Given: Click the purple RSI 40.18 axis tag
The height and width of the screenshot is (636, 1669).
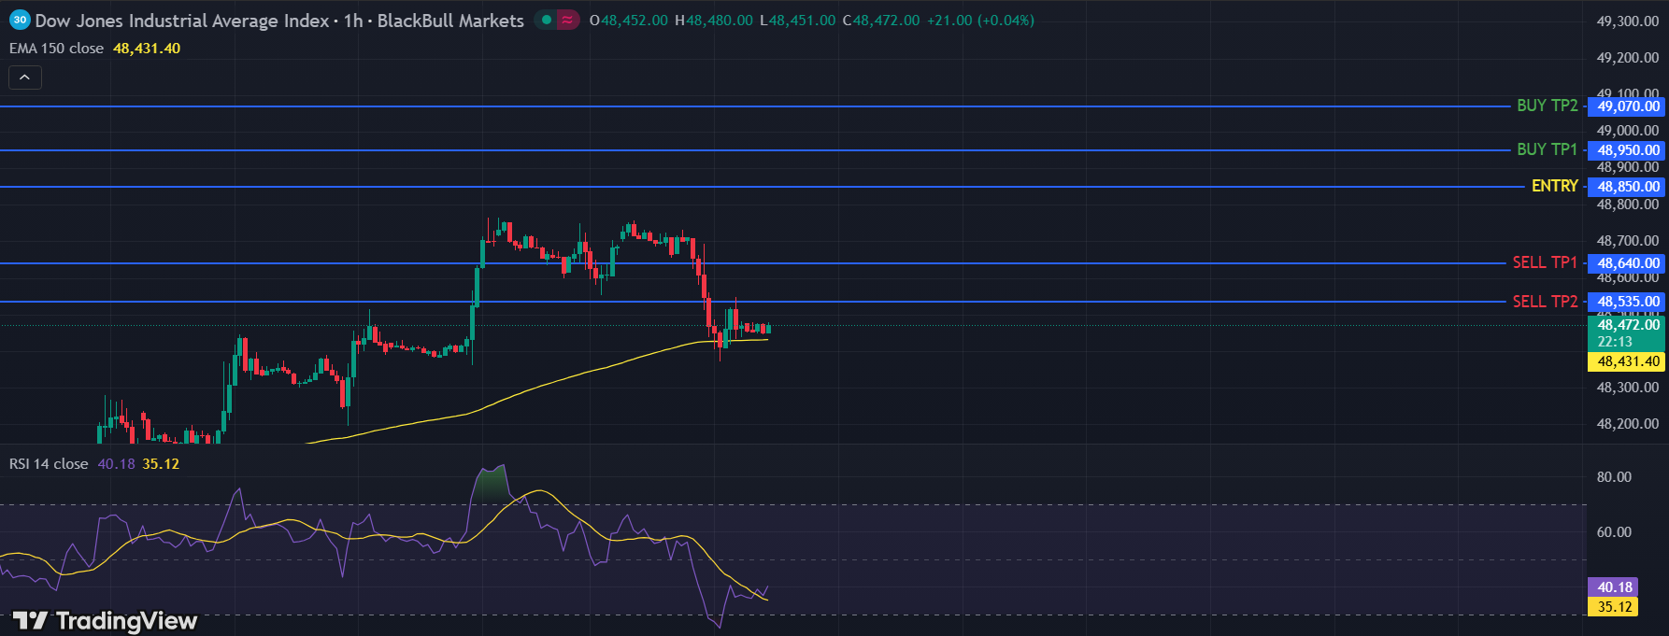Looking at the screenshot, I should tap(1614, 587).
